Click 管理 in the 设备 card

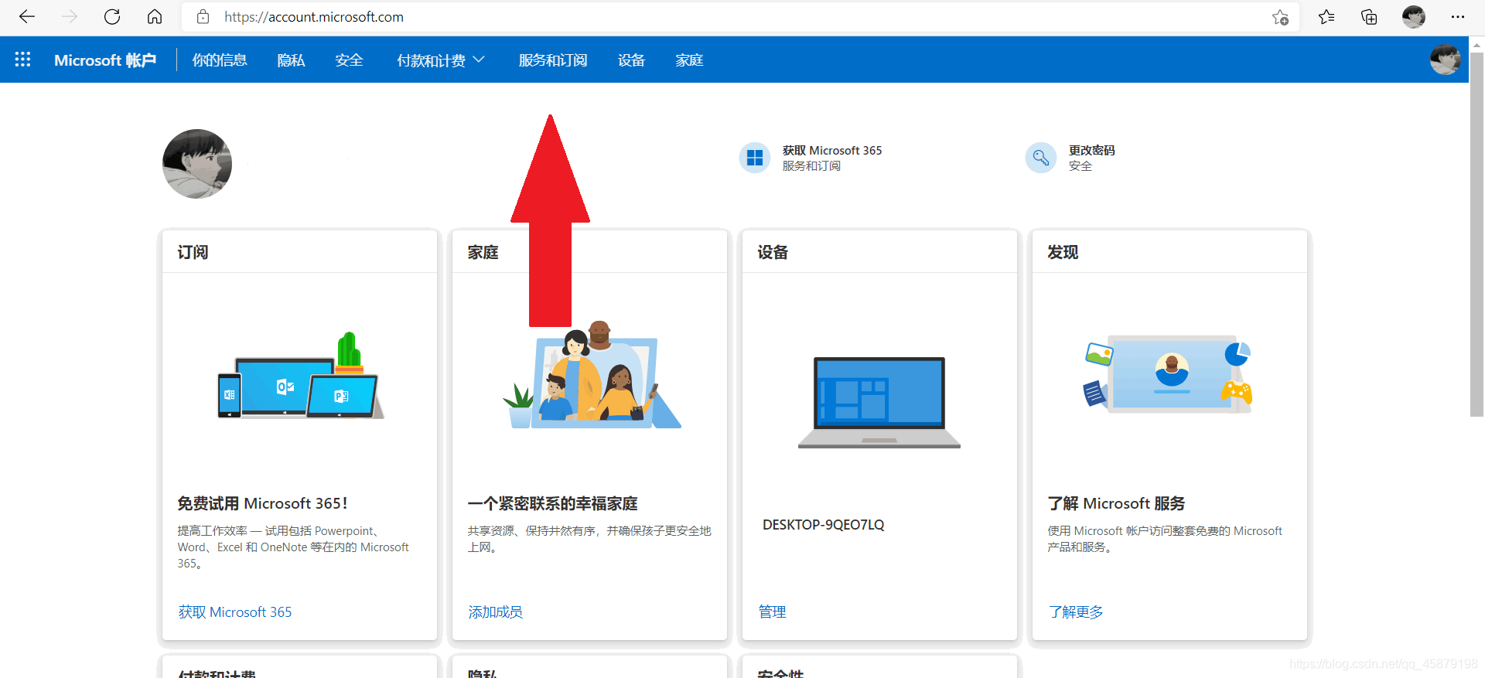(x=772, y=612)
